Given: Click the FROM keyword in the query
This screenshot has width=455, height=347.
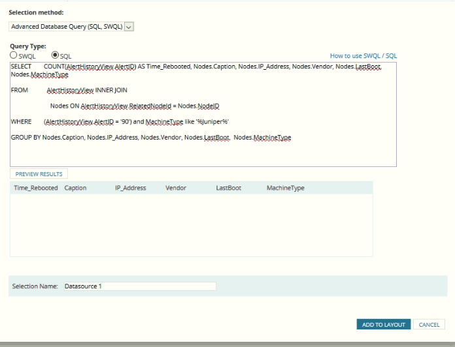Looking at the screenshot, I should point(20,90).
